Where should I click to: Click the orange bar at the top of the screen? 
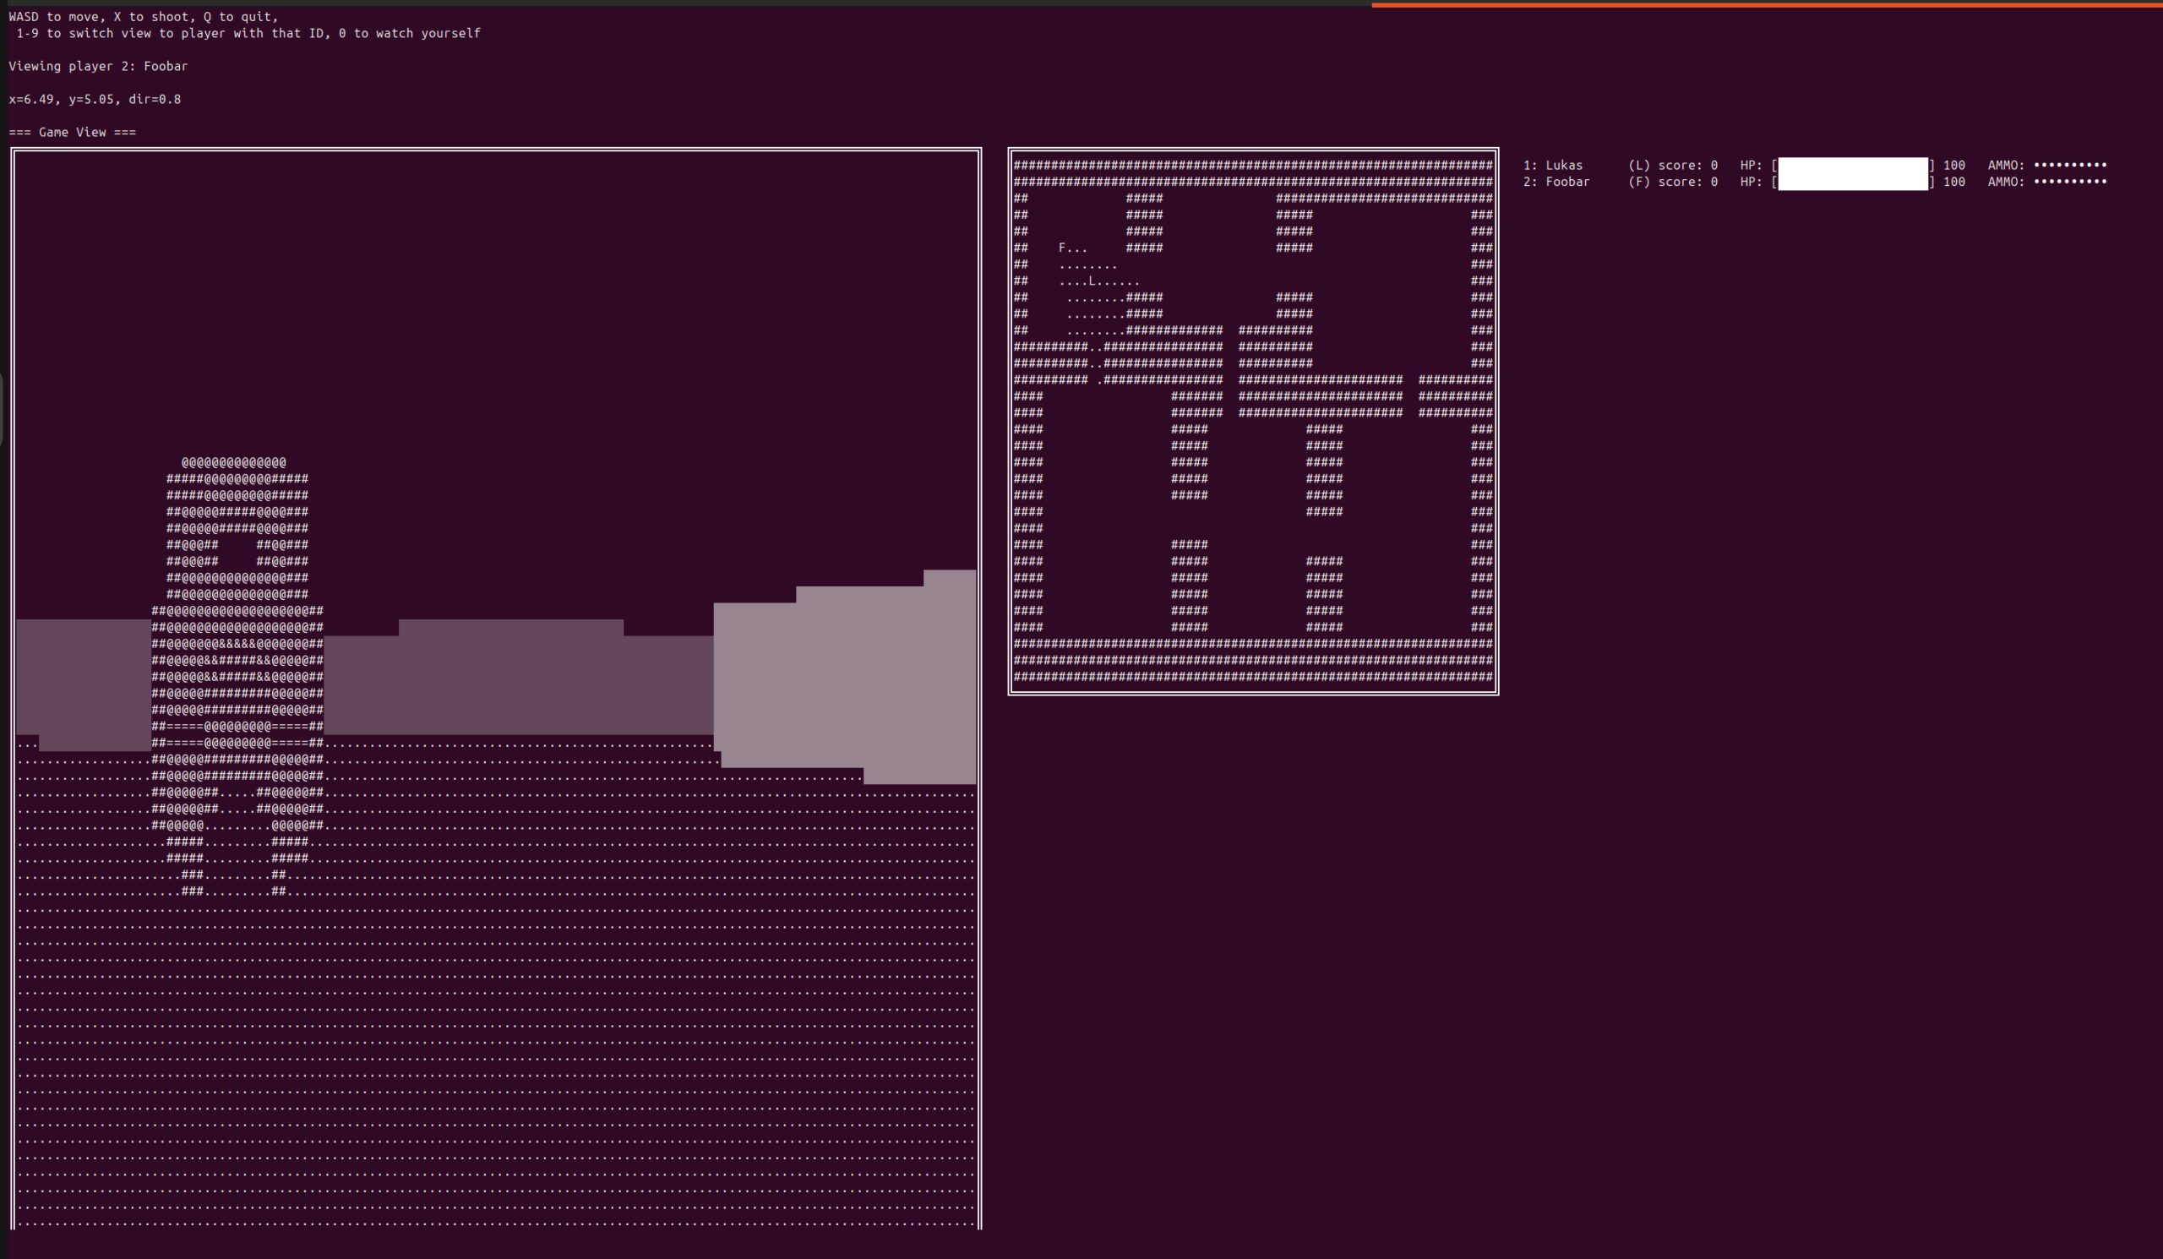pyautogui.click(x=1768, y=5)
